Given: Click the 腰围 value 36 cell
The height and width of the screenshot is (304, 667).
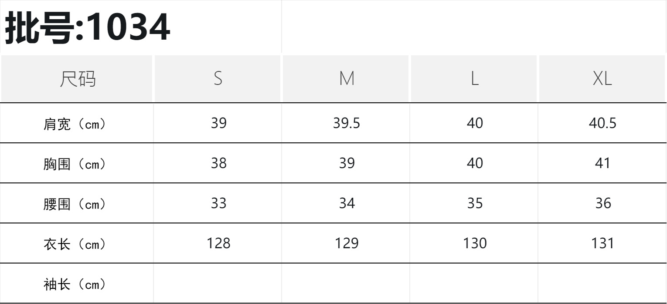Looking at the screenshot, I should click(602, 203).
